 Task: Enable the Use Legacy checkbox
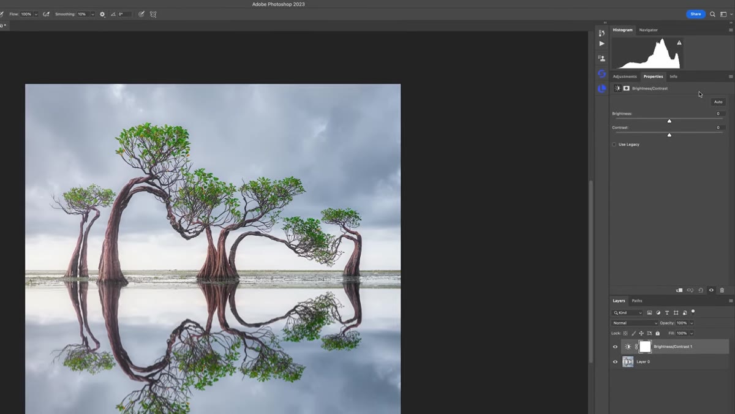614,145
